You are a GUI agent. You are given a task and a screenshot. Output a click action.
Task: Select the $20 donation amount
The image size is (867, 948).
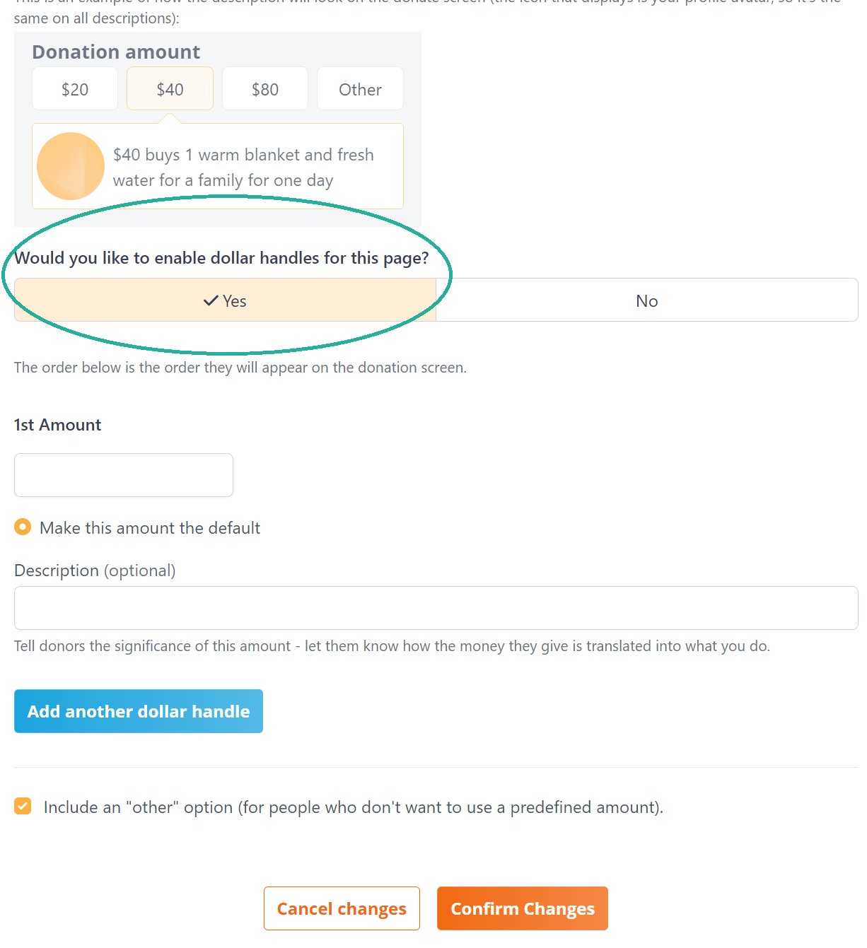click(x=75, y=89)
